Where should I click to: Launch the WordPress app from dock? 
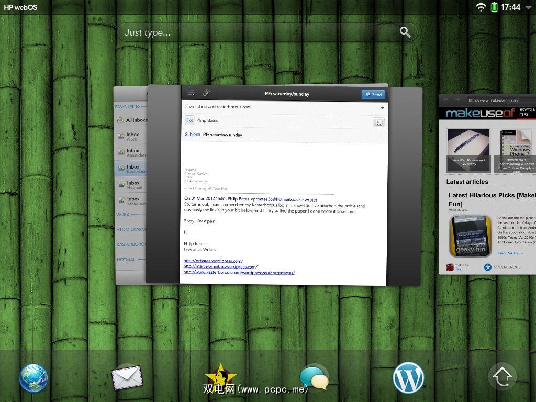408,377
